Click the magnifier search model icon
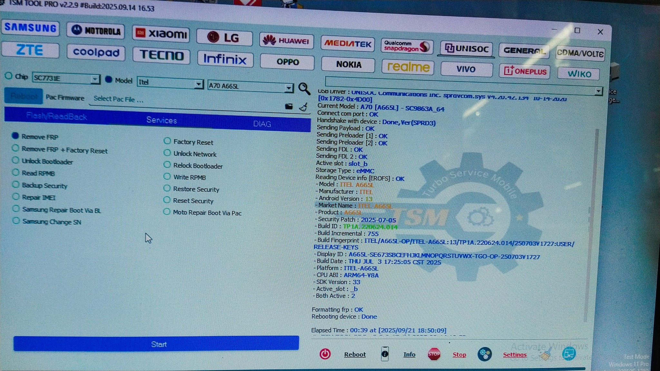660x371 pixels. pos(304,88)
